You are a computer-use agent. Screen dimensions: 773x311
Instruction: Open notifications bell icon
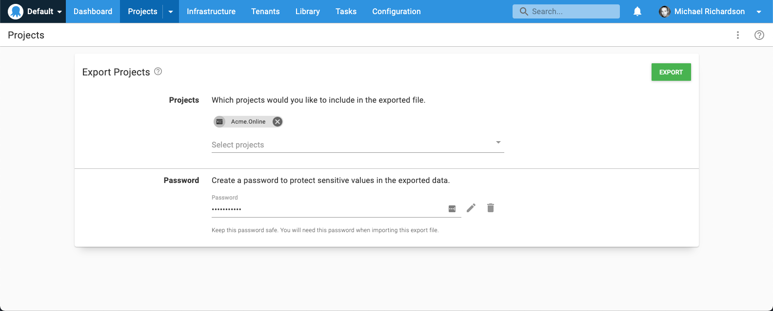pos(637,11)
